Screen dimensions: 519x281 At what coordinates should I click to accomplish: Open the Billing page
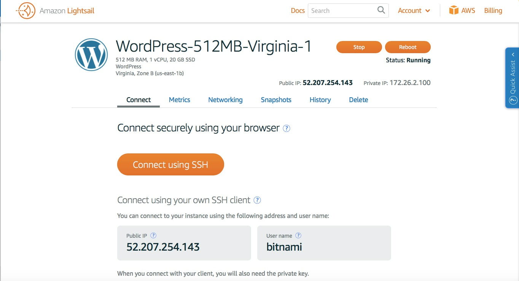pos(493,10)
